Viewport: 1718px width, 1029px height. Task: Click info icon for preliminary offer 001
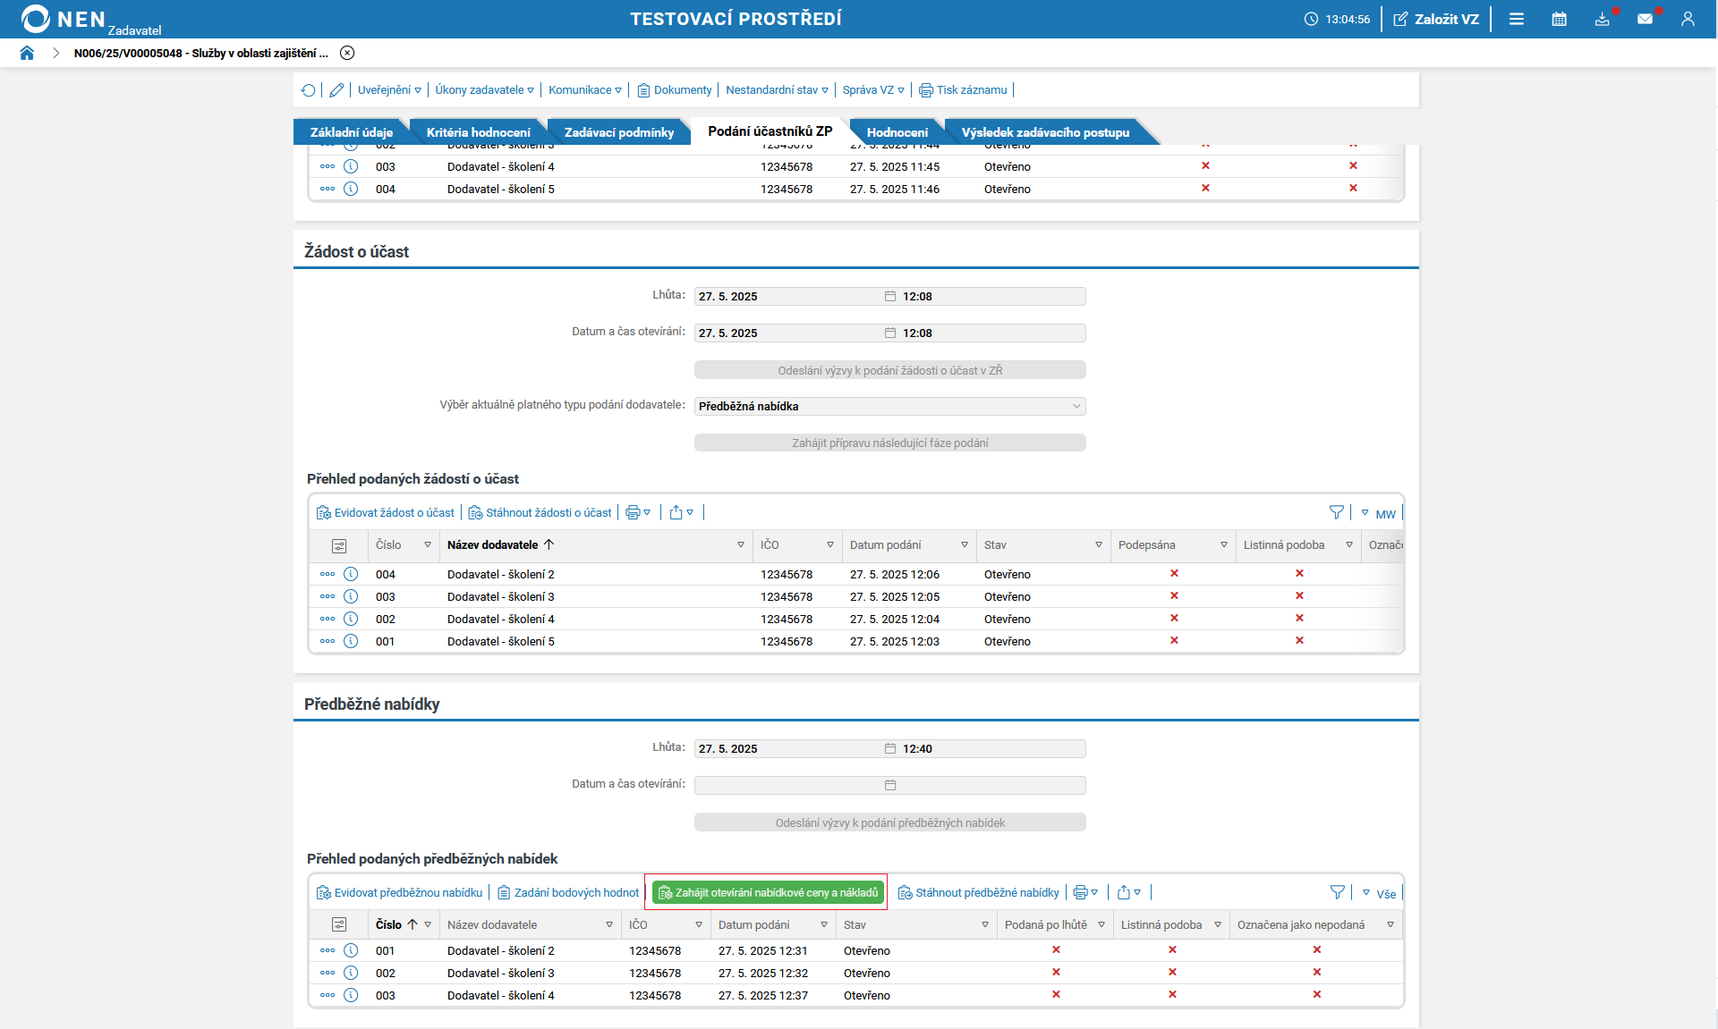(x=351, y=950)
